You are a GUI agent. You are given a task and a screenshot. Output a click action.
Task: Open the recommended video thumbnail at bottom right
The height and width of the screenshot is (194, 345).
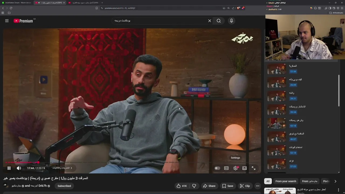[x=280, y=191]
